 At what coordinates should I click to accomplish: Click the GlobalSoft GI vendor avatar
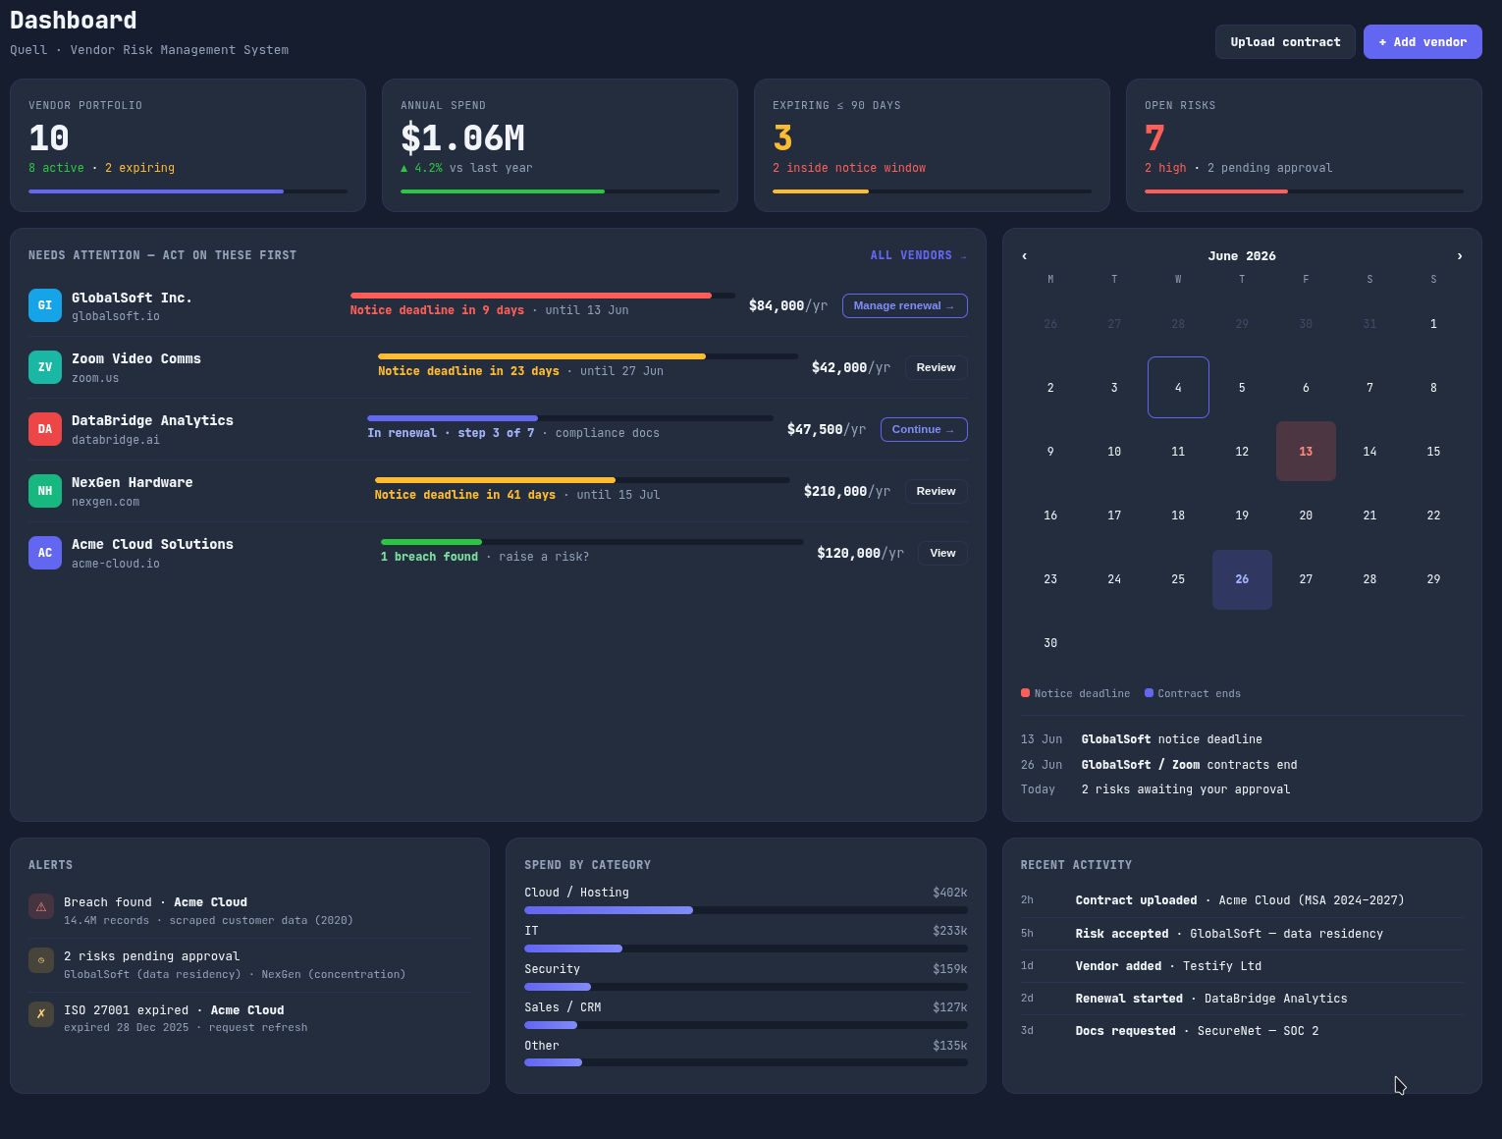click(x=45, y=305)
